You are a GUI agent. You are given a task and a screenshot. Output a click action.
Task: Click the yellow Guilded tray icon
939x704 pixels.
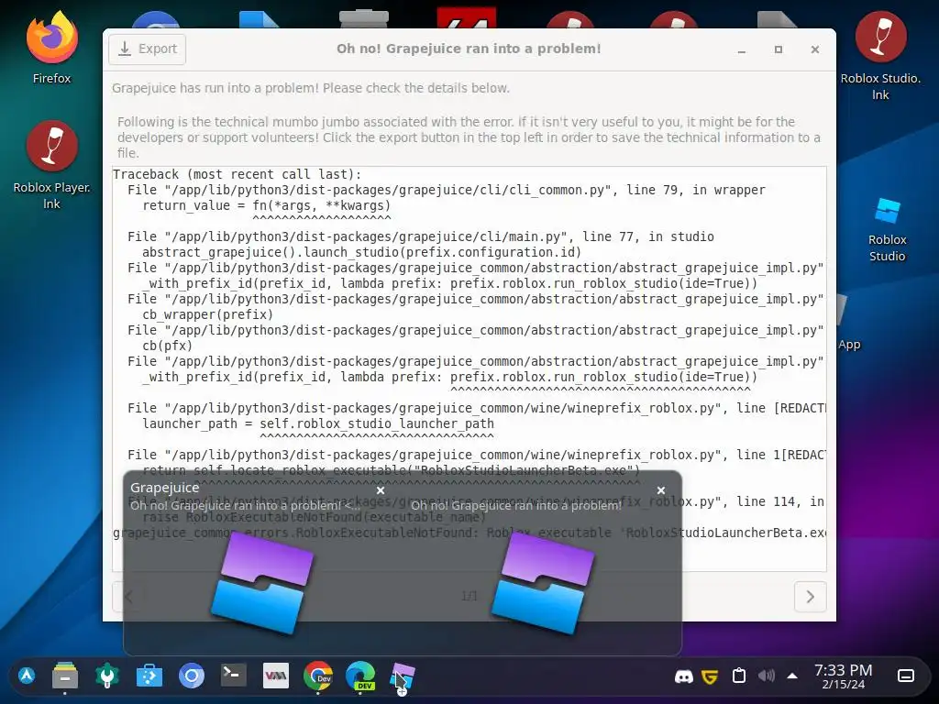coord(710,676)
